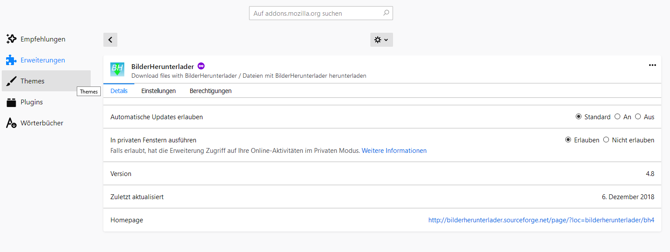Open the gear tools dropdown menu

pyautogui.click(x=381, y=40)
